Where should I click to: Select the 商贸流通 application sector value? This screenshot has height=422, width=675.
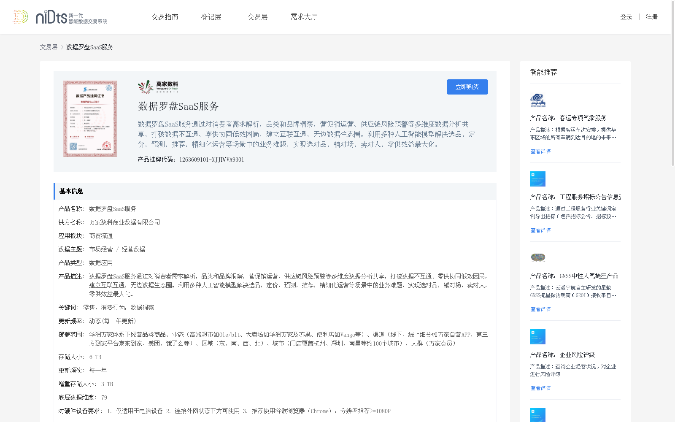pos(101,236)
